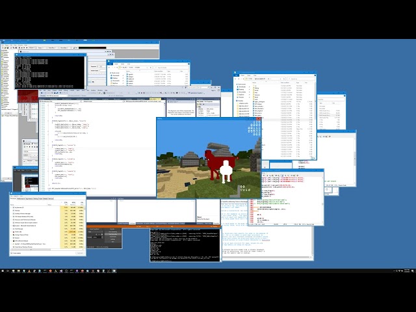
Task: Open Visual Studio from the taskbar
Action: pyautogui.click(x=61, y=271)
